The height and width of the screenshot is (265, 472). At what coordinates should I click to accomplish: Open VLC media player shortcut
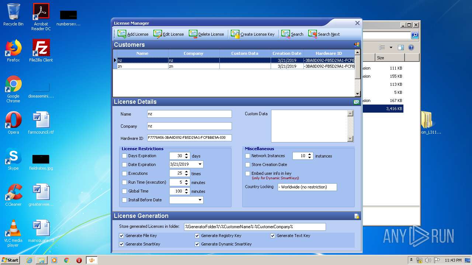pos(13,233)
